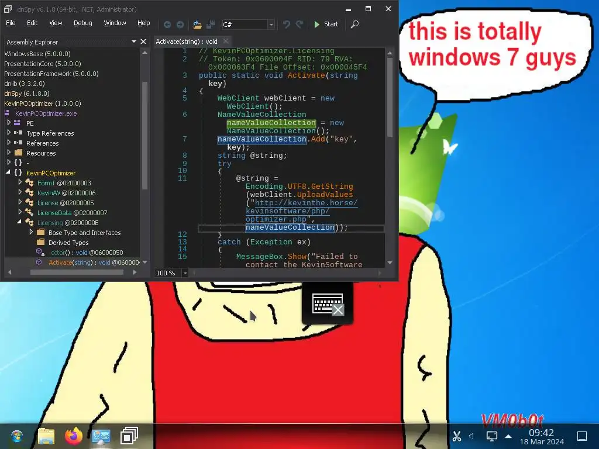Open the Window menu
The image size is (599, 449).
point(115,23)
